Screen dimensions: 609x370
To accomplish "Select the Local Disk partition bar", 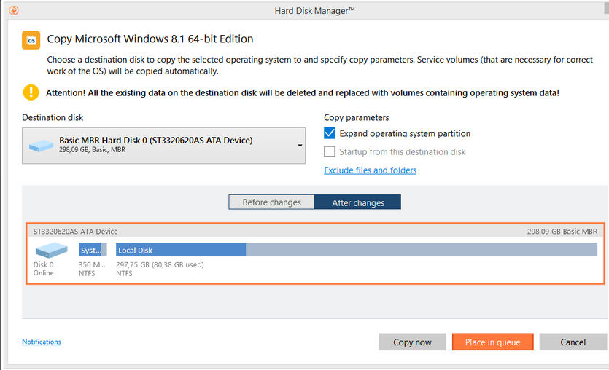I will coord(356,250).
